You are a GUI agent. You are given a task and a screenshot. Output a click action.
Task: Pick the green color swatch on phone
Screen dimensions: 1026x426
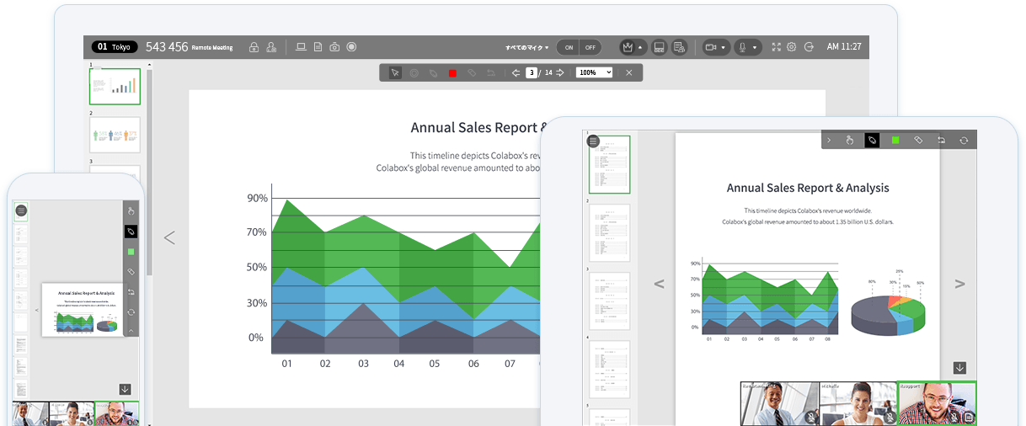click(x=131, y=252)
